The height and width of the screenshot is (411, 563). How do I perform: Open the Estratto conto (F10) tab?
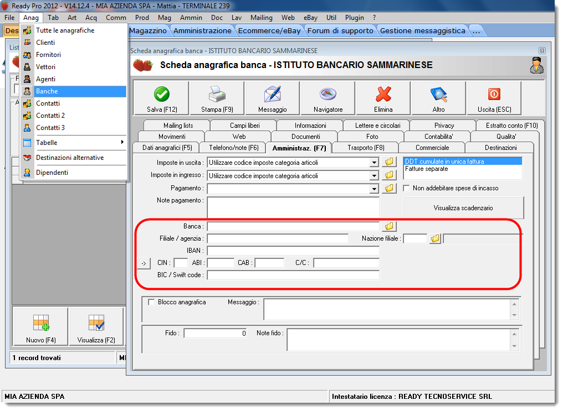pyautogui.click(x=511, y=126)
